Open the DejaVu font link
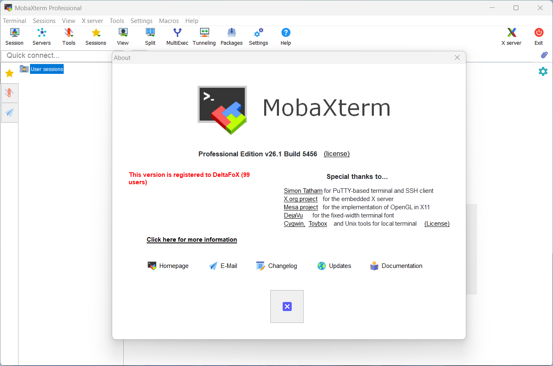The image size is (553, 366). (293, 215)
